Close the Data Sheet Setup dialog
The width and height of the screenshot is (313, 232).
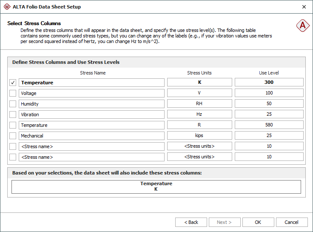click(x=304, y=7)
